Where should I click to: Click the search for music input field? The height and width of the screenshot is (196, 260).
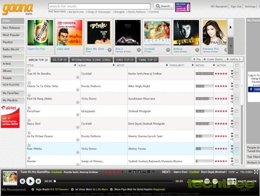point(99,7)
